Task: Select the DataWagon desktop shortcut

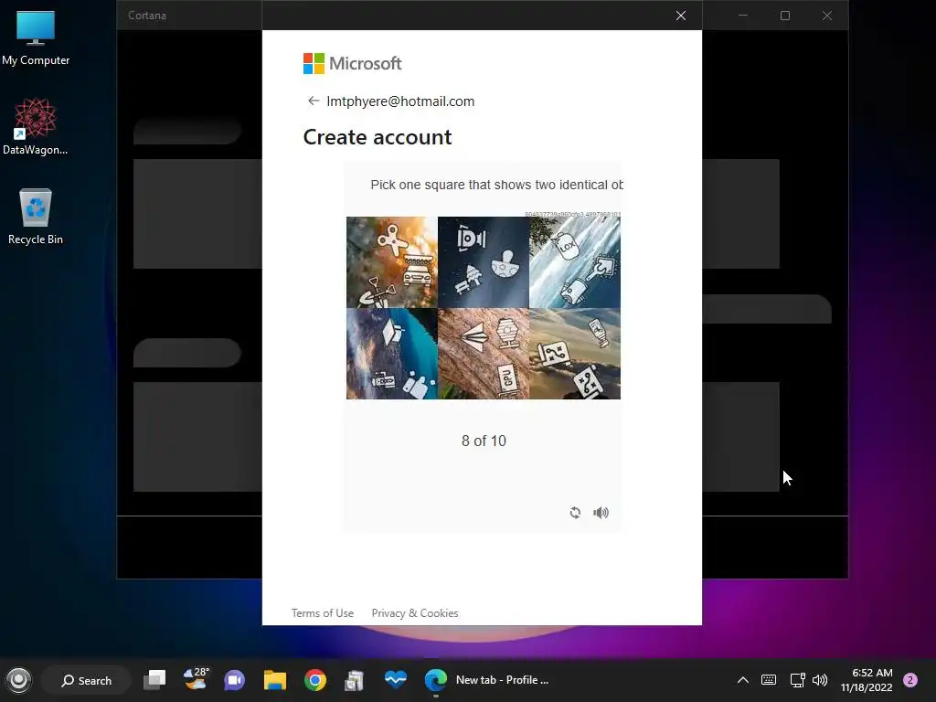Action: [36, 126]
